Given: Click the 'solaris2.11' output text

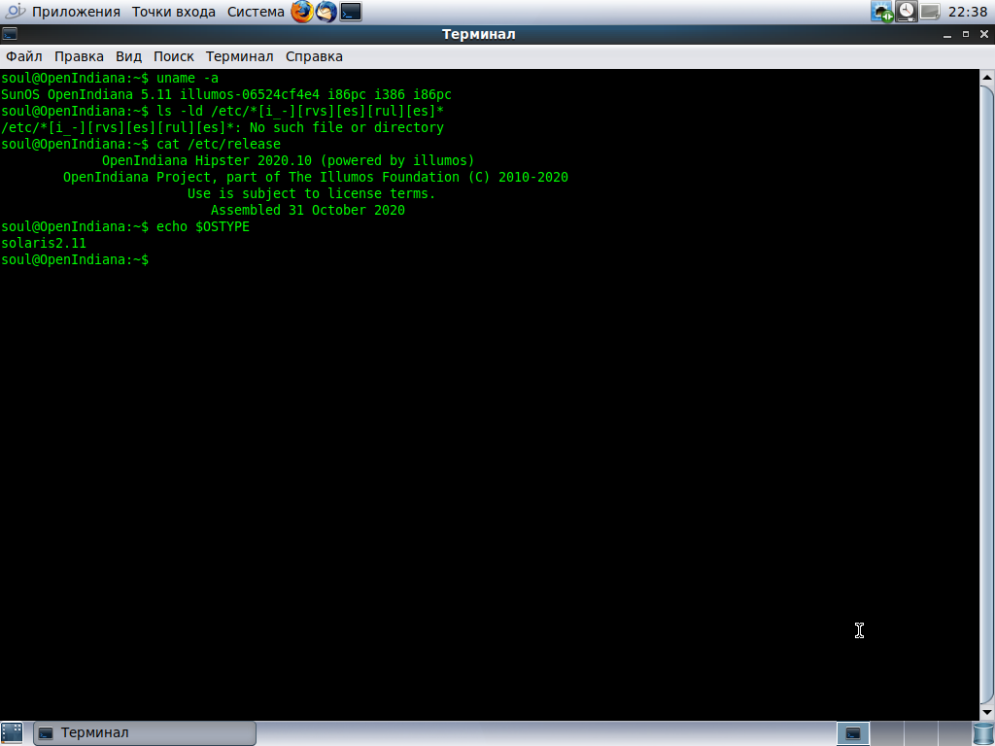Looking at the screenshot, I should 43,243.
